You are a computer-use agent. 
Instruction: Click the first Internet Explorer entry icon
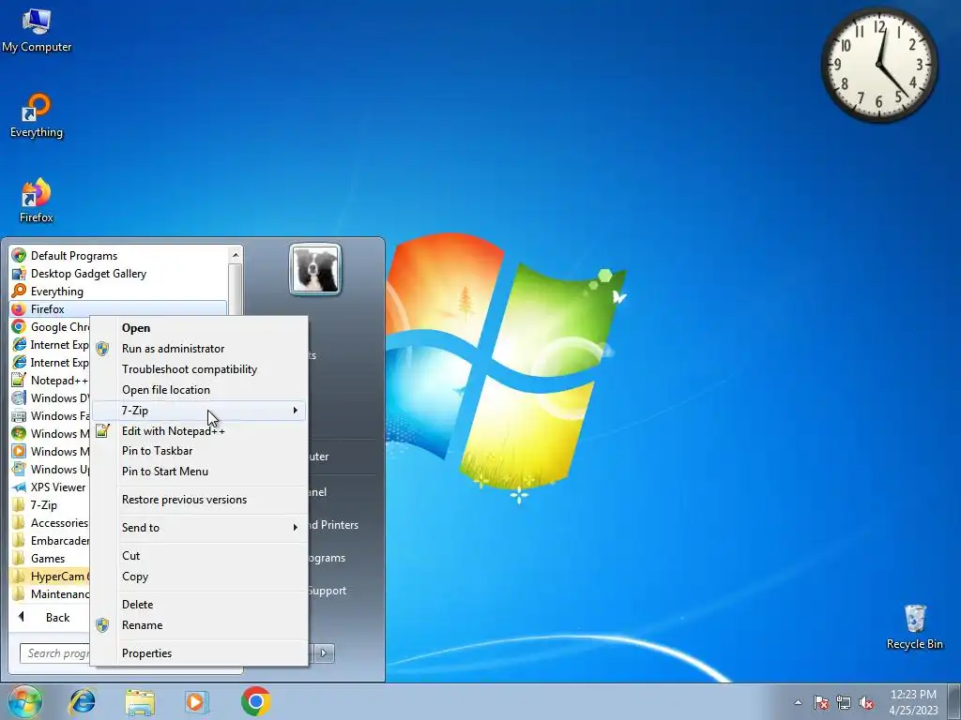(19, 344)
